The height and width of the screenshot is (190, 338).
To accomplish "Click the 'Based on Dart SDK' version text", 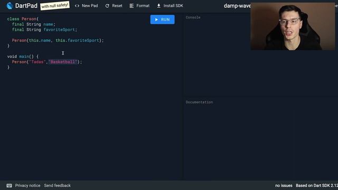I will (317, 185).
